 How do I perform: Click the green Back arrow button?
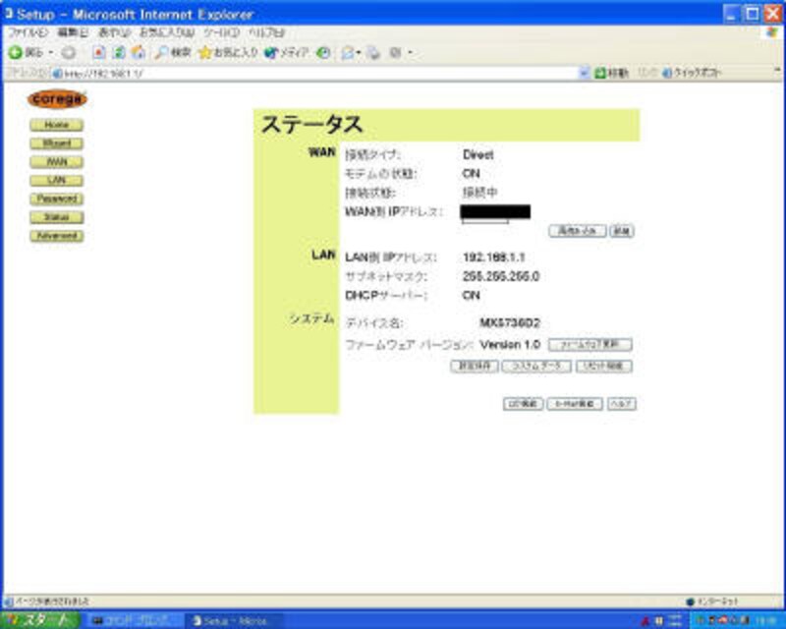click(15, 52)
